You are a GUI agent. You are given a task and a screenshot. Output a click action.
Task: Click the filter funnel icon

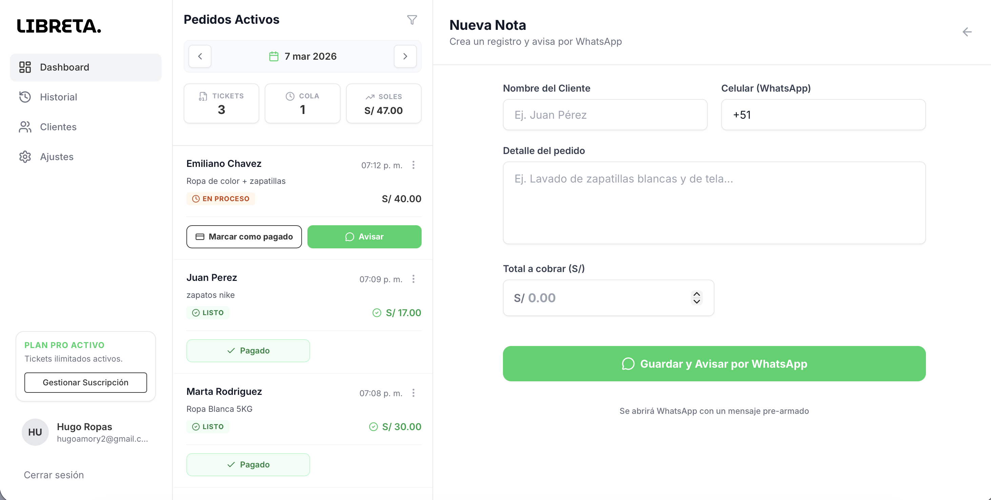point(412,20)
